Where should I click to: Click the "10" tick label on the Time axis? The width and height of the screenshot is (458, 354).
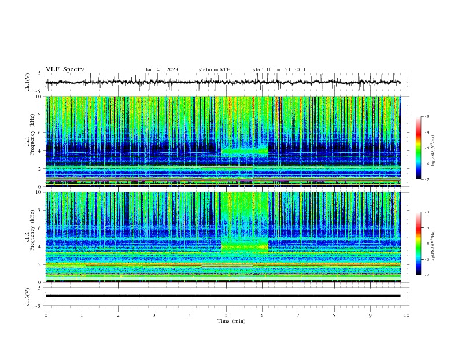pos(407,315)
